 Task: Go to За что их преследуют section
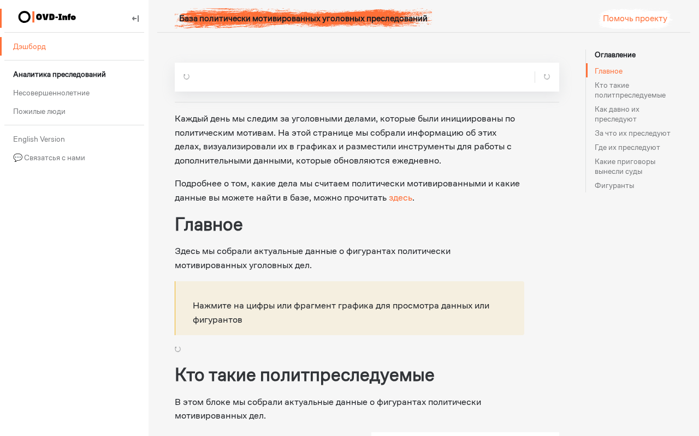tap(632, 133)
